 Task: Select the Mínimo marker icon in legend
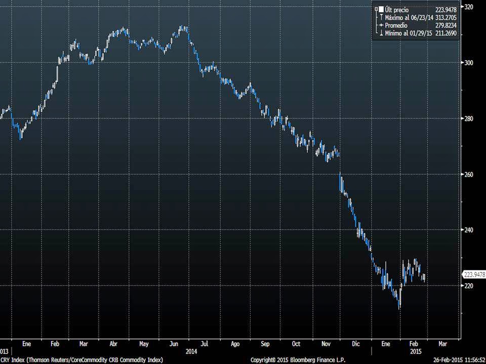point(381,33)
